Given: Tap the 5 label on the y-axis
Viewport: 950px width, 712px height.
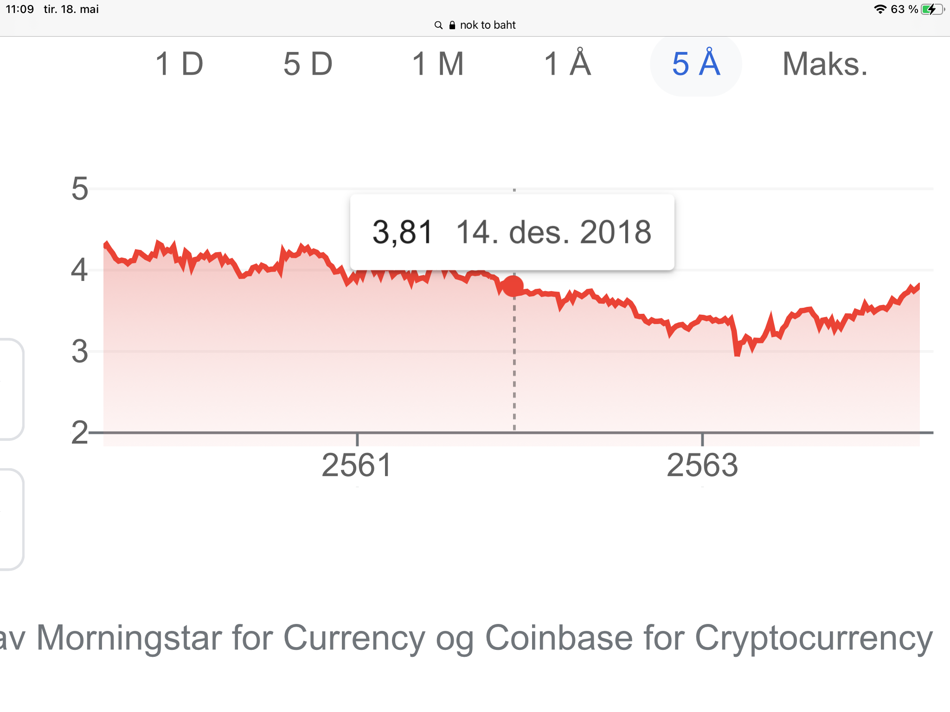Looking at the screenshot, I should 80,189.
